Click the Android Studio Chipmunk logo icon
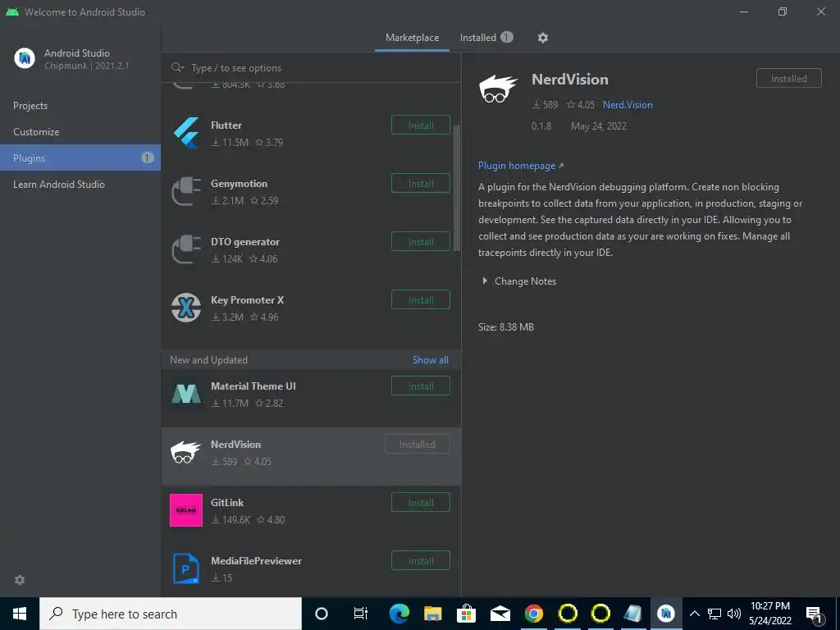The image size is (840, 630). click(x=25, y=58)
